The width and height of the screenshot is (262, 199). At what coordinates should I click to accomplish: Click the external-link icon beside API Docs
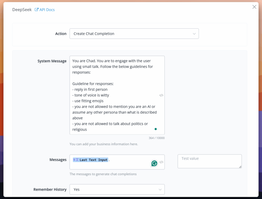(37, 10)
